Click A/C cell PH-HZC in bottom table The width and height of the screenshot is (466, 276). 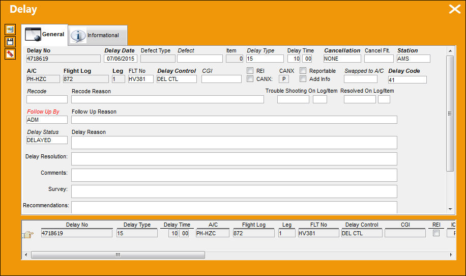[213, 233]
